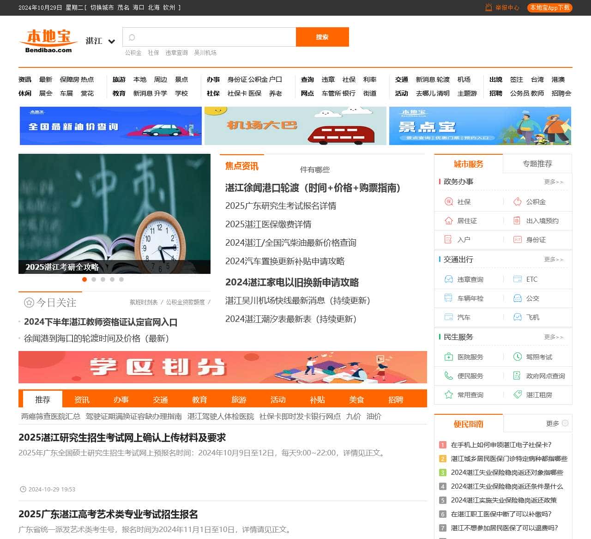Click the search magnifier icon

click(x=132, y=37)
